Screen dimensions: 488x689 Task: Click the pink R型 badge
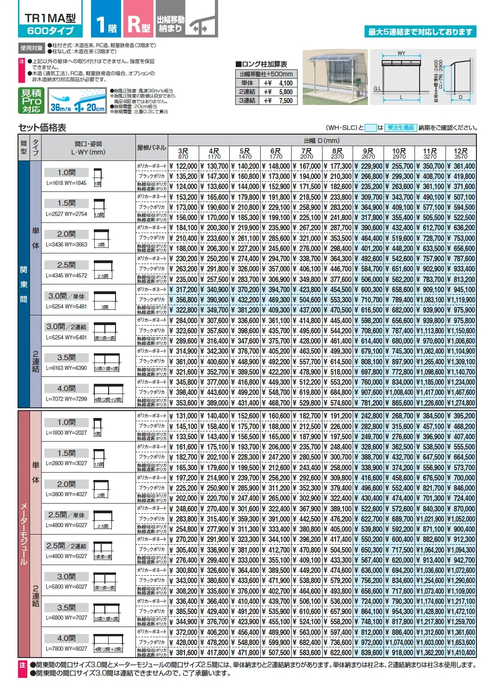click(x=138, y=18)
